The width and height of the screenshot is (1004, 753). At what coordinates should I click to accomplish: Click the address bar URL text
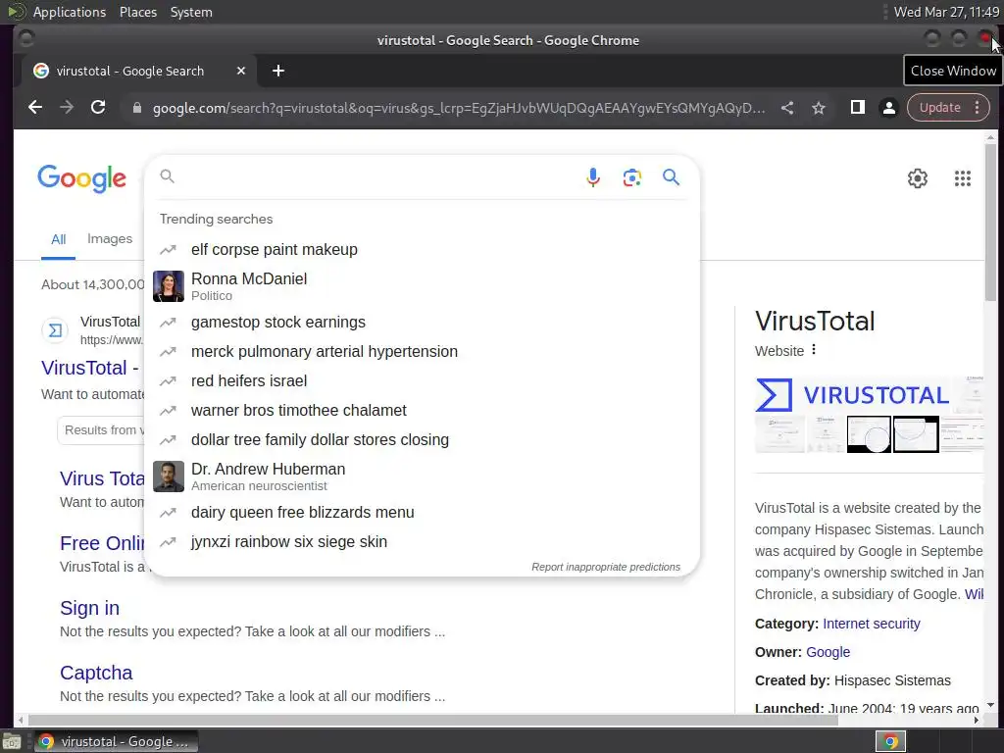tap(459, 108)
